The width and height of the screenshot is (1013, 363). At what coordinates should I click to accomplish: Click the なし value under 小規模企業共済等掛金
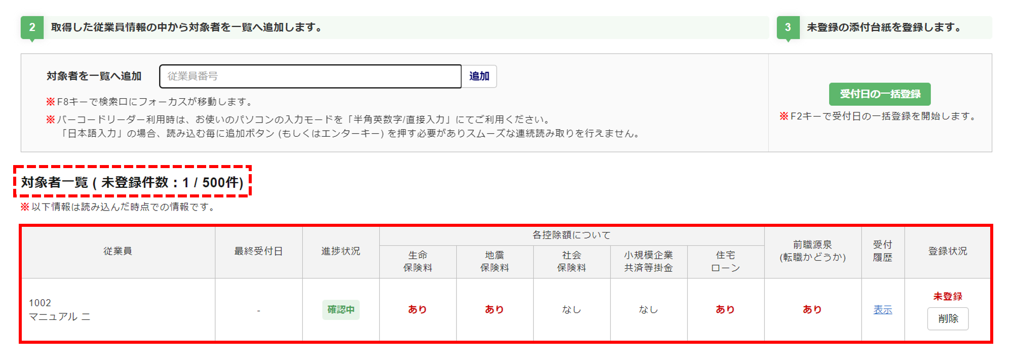coord(648,310)
